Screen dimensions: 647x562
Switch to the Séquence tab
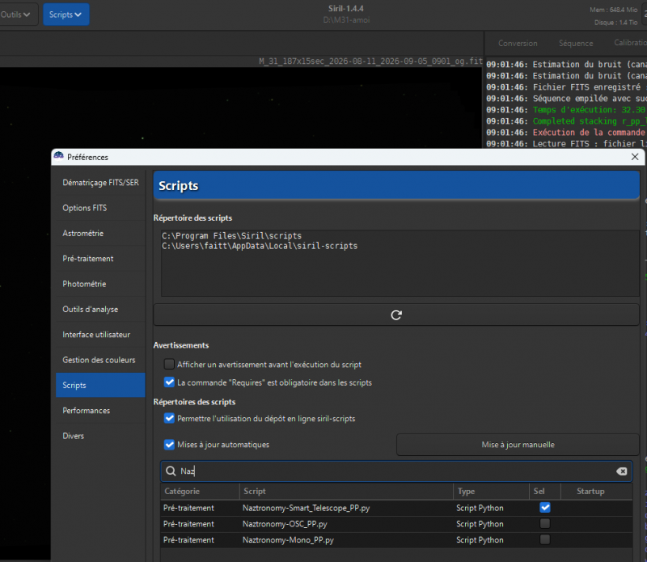coord(576,43)
